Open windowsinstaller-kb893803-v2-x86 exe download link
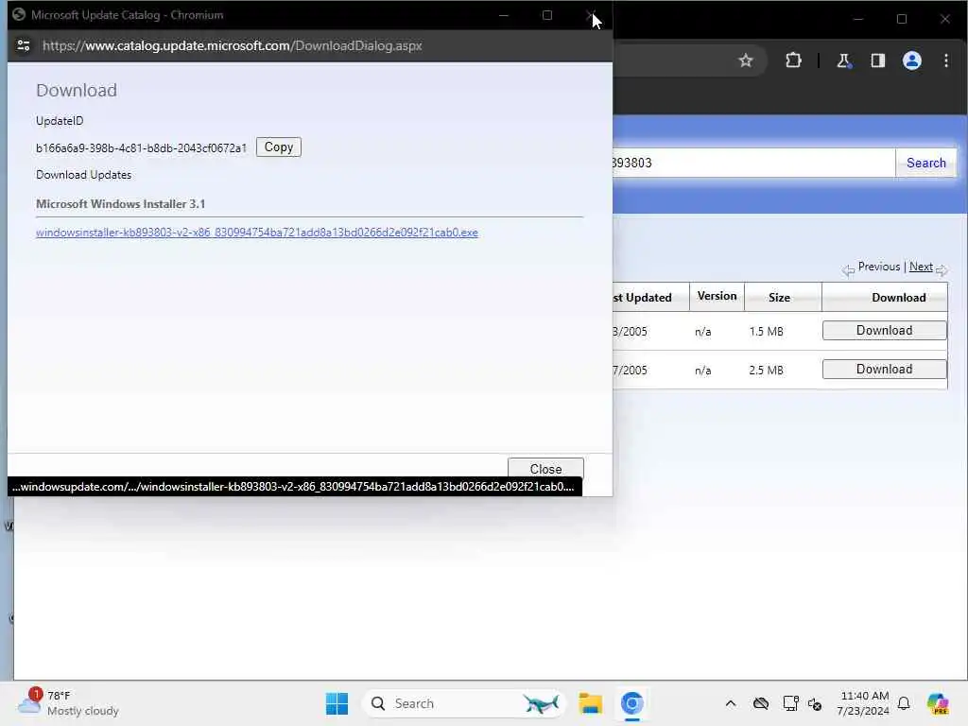This screenshot has height=726, width=968. coord(257,233)
